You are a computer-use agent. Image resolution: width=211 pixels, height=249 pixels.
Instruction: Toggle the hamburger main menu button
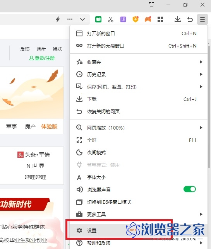pos(202,19)
